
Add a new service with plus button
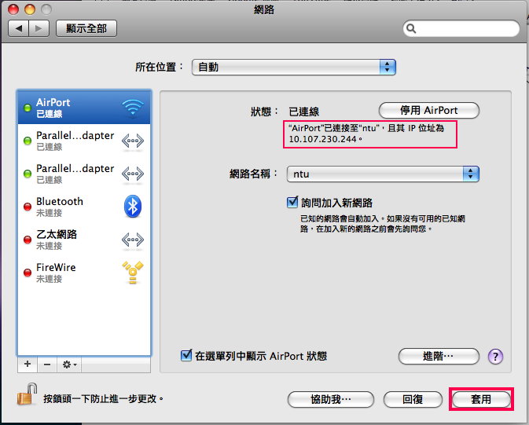(x=28, y=365)
